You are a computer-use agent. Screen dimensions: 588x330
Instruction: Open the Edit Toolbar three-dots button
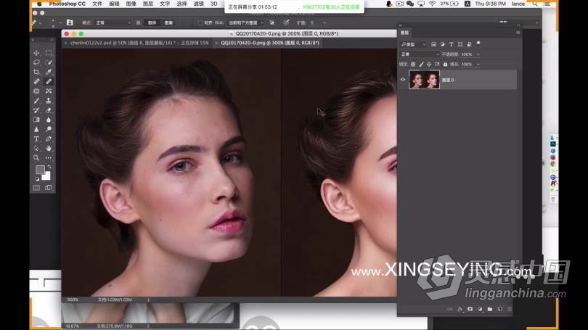49,157
